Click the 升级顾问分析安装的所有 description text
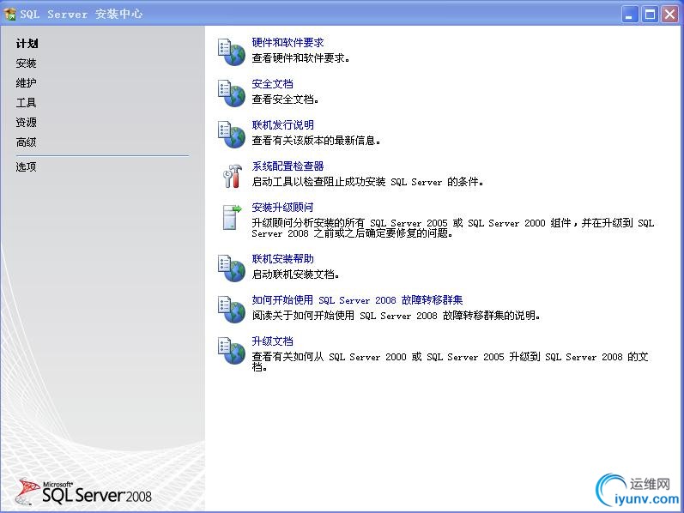The height and width of the screenshot is (513, 684). 453,227
